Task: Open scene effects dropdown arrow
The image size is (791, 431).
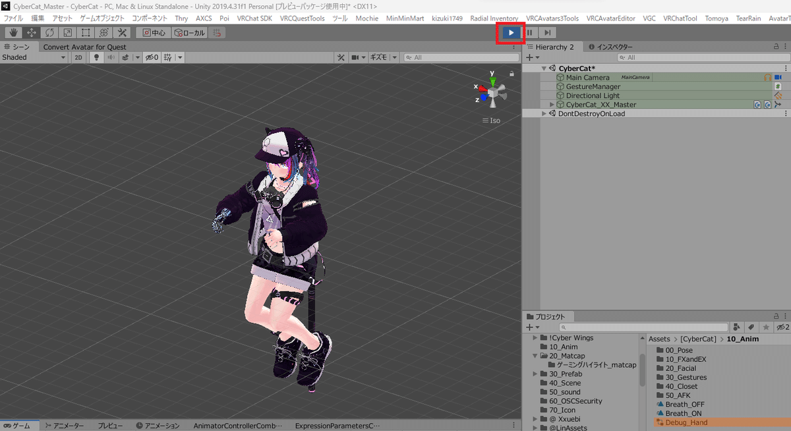Action: (137, 57)
